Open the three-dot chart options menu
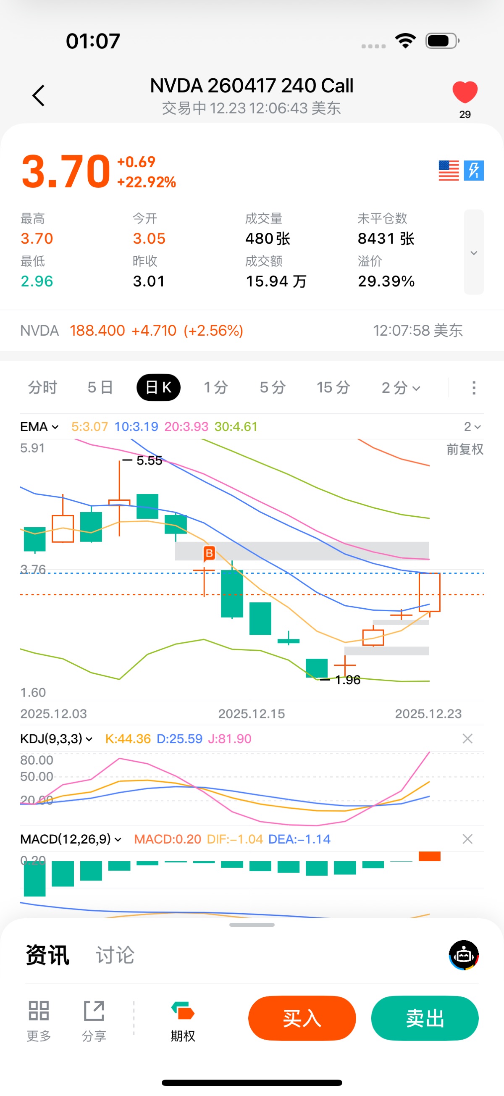The image size is (504, 1096). 474,388
